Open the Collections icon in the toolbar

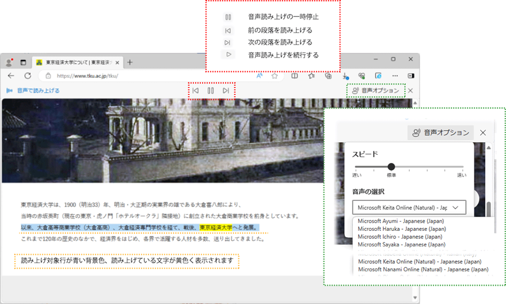328,76
